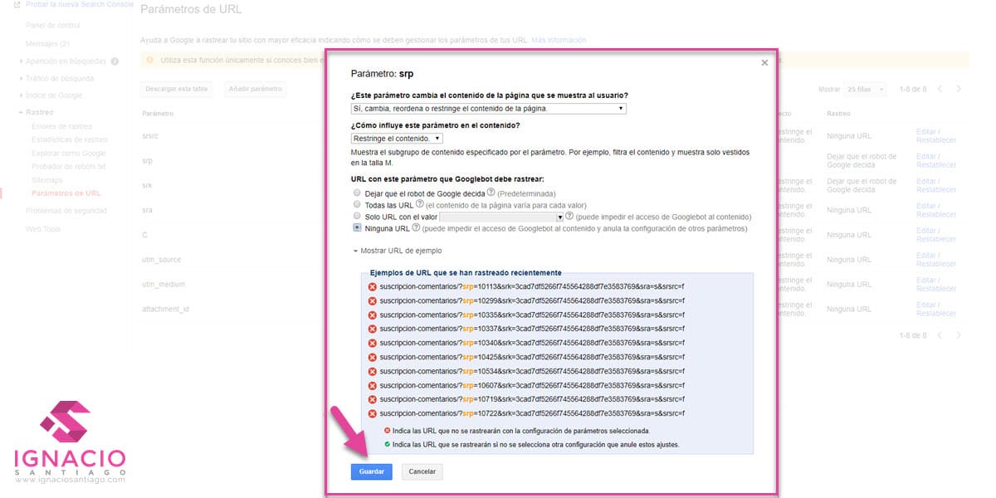
Task: Open Problemas de seguridad in sidebar
Action: point(66,211)
